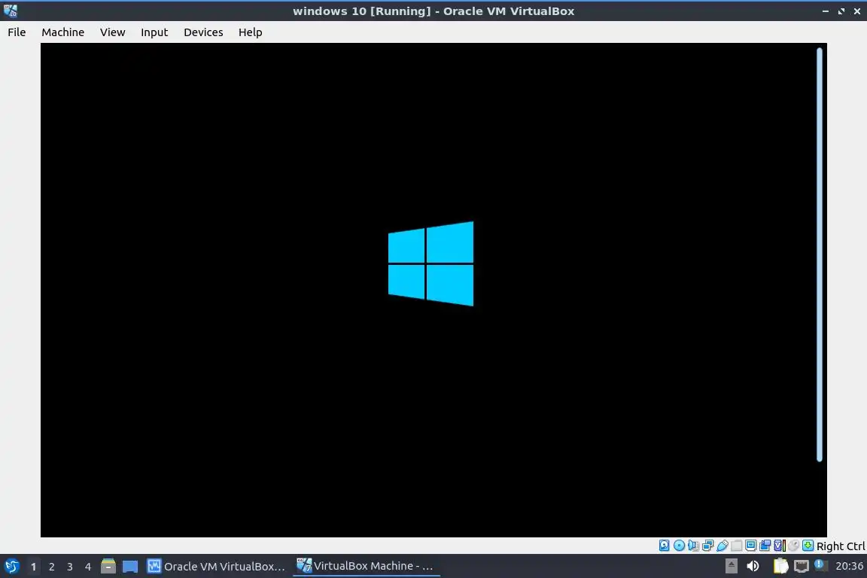The image size is (867, 578).
Task: Click the hard disk activity status icon
Action: pos(664,546)
